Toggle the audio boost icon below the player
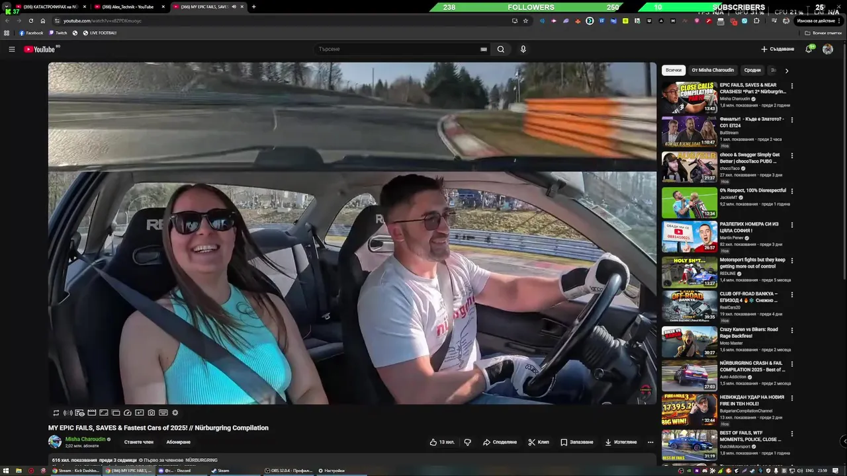The width and height of the screenshot is (847, 476). 67,413
